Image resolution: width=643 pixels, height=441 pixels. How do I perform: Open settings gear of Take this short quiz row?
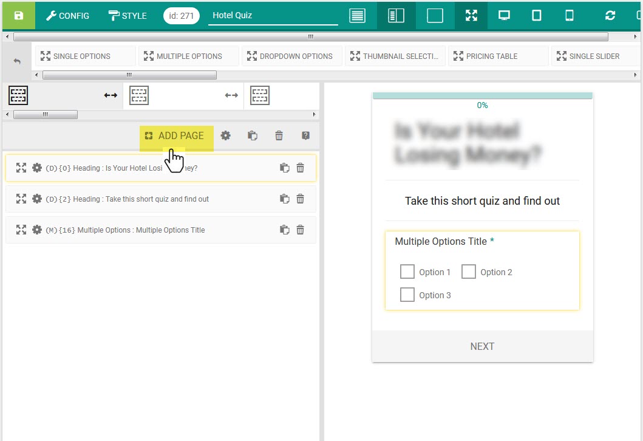pyautogui.click(x=37, y=199)
